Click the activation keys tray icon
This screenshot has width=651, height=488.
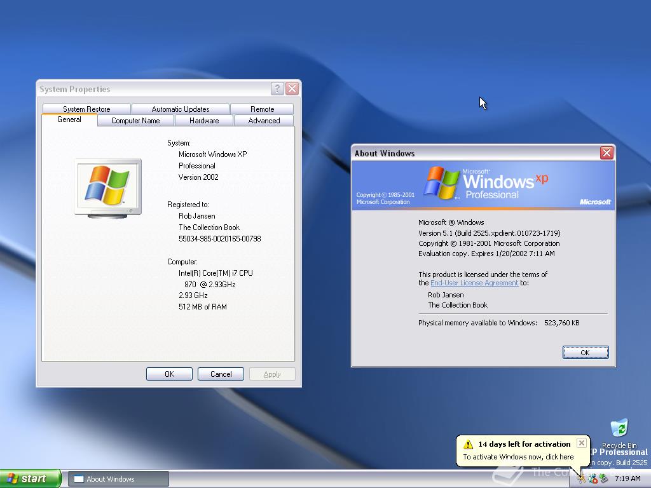(581, 478)
